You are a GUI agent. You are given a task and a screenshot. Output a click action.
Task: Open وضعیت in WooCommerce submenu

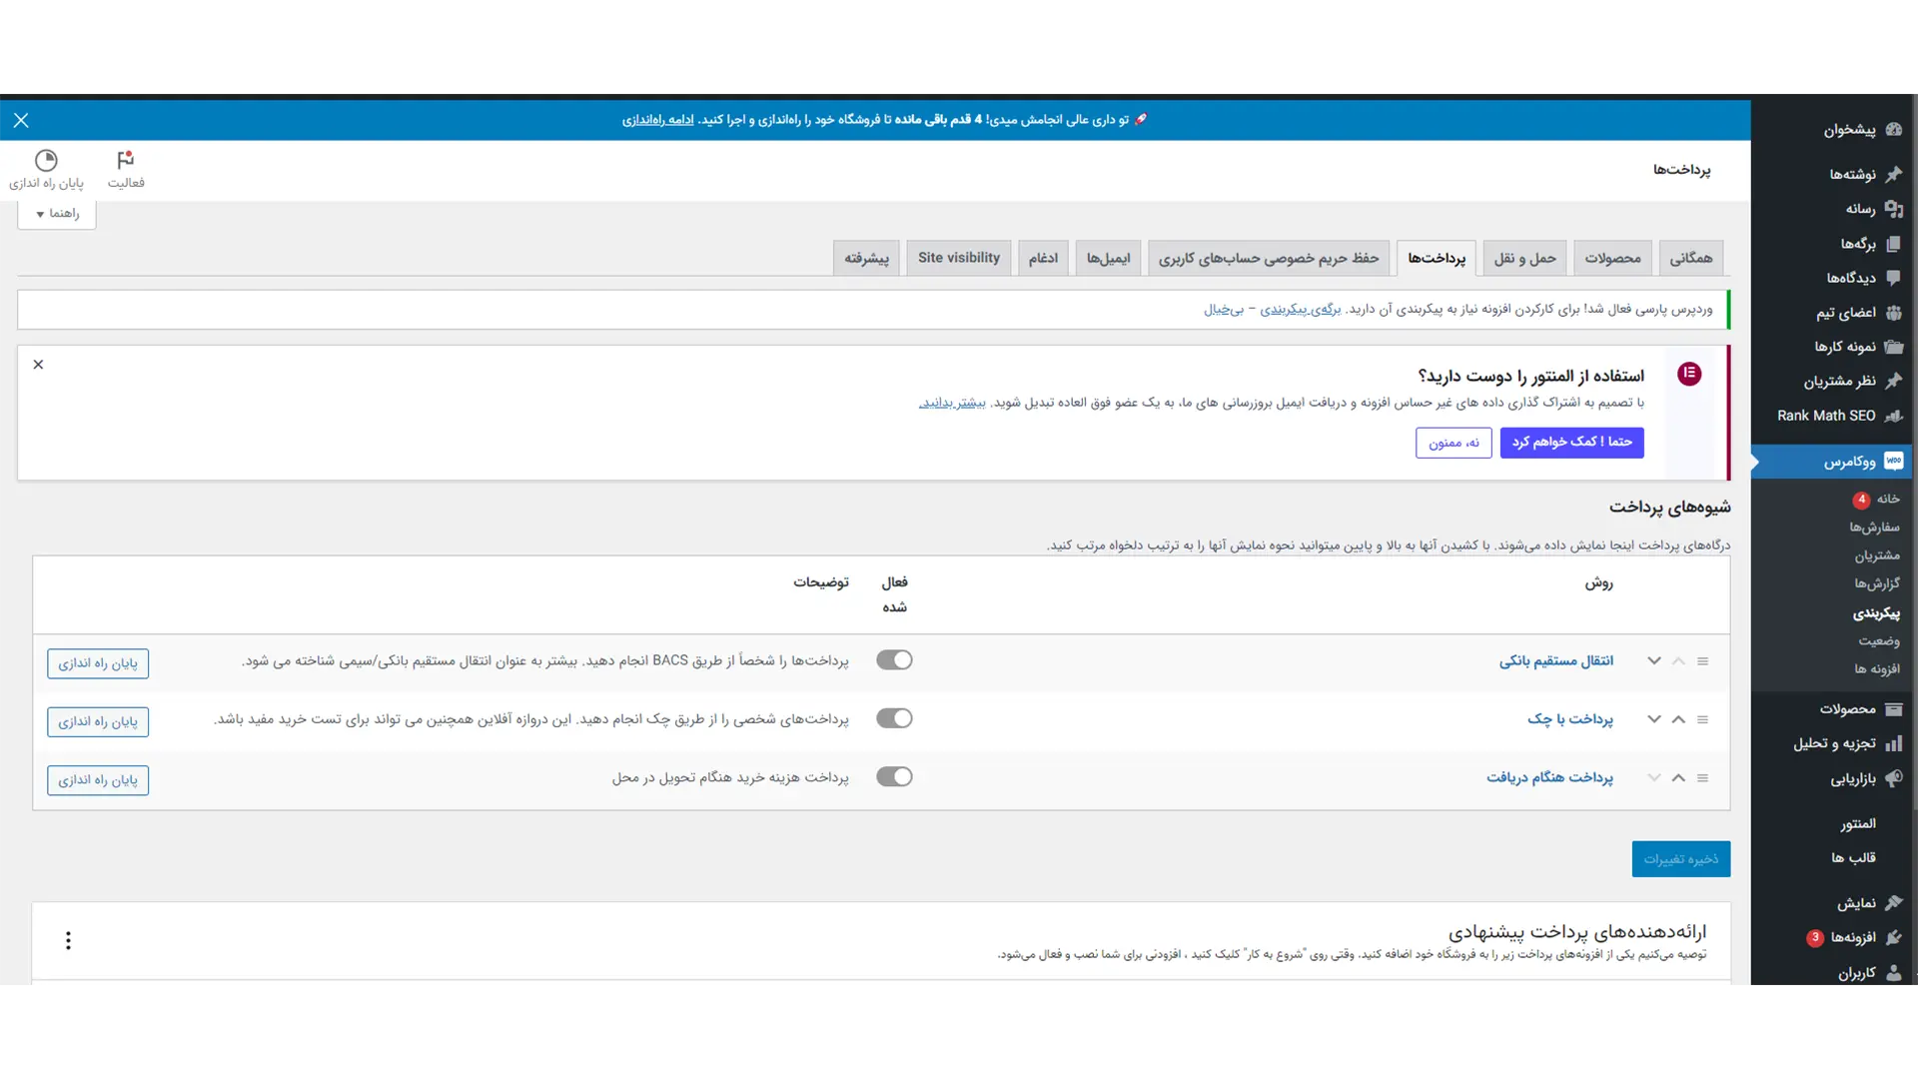pos(1879,641)
